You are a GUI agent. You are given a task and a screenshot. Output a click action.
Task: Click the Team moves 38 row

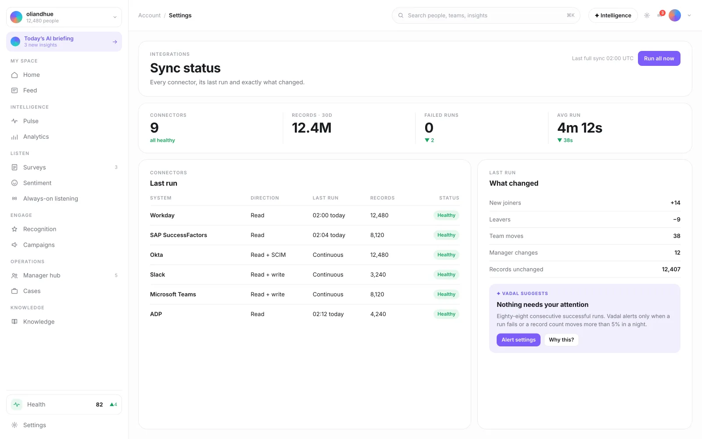(584, 236)
